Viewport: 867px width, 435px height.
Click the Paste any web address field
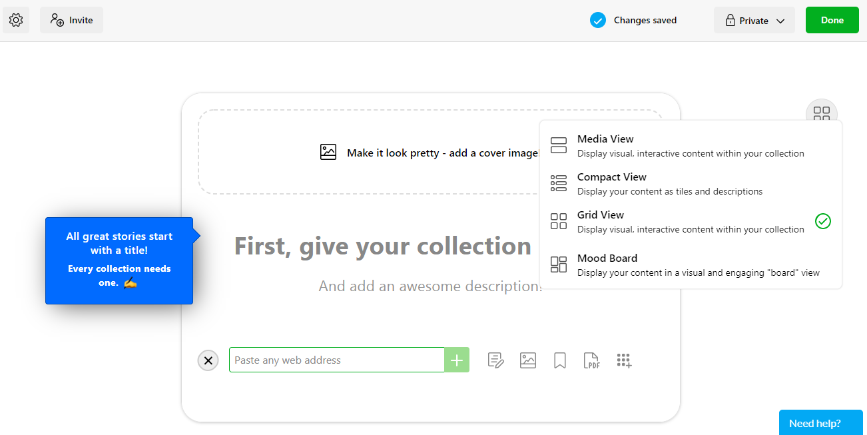coord(337,360)
